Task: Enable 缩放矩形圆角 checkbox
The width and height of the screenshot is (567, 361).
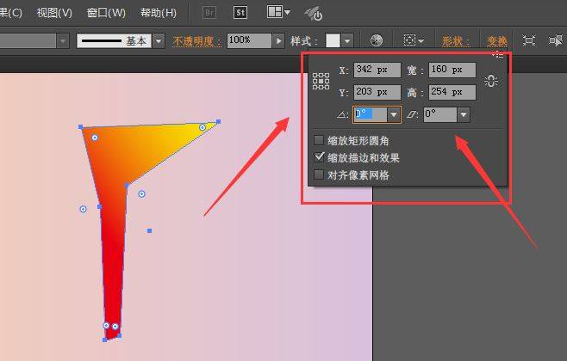Action: click(320, 140)
